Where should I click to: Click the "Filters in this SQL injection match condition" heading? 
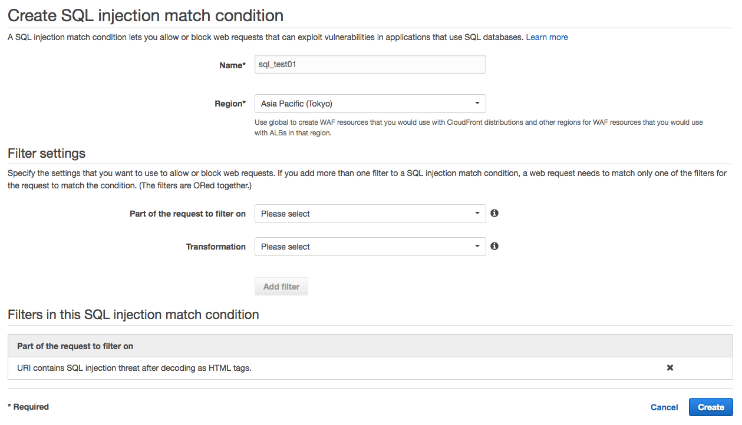[133, 315]
